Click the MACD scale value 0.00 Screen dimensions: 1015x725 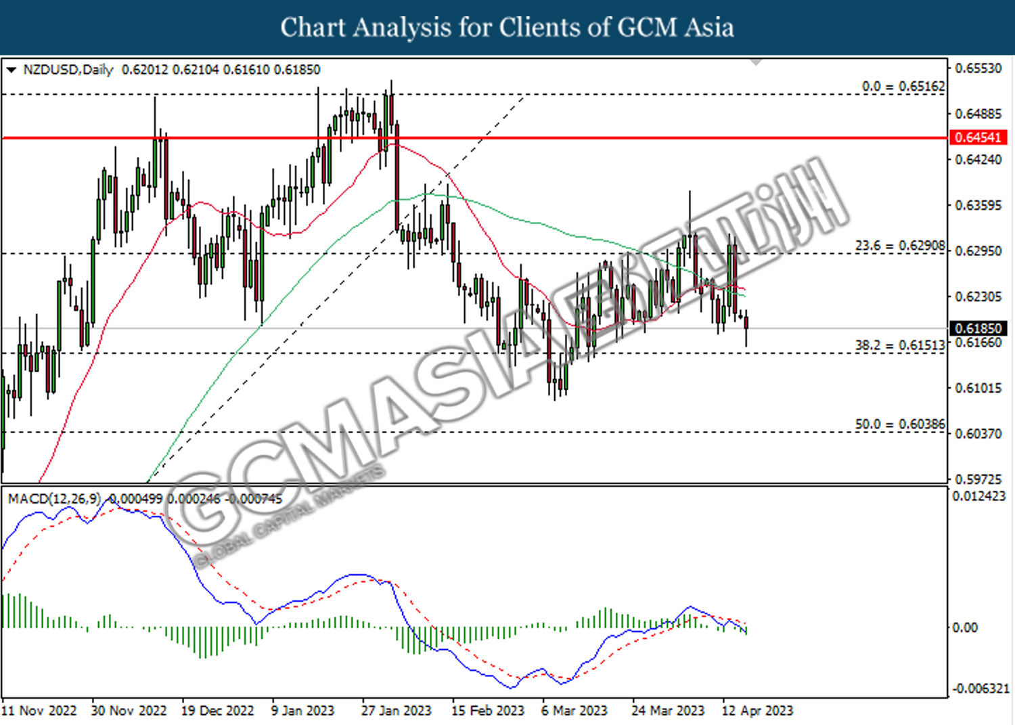click(x=965, y=628)
